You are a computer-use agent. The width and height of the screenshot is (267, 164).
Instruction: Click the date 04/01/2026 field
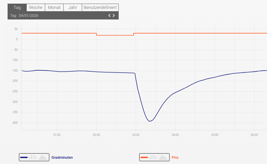pos(28,16)
